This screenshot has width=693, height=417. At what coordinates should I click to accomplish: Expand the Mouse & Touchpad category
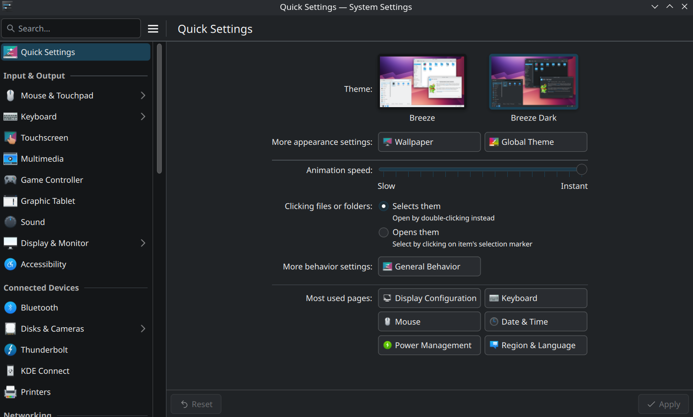point(143,95)
